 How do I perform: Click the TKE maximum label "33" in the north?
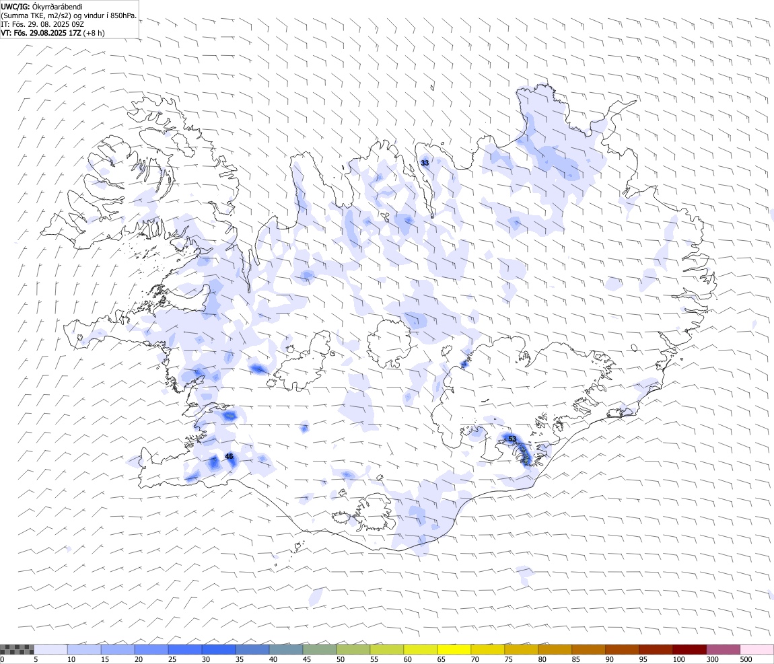[x=425, y=163]
